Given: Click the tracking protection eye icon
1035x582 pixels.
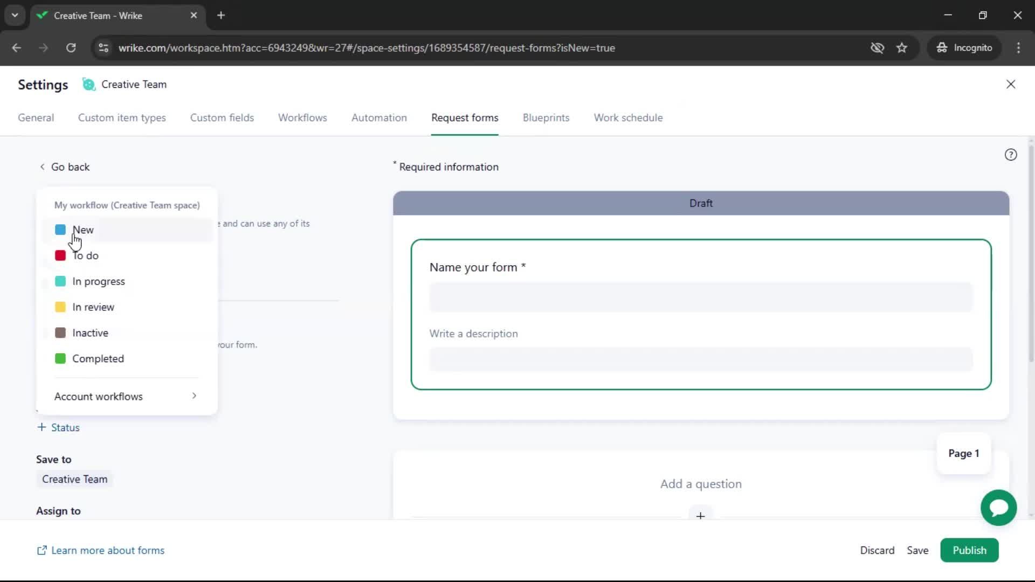Looking at the screenshot, I should click(877, 48).
